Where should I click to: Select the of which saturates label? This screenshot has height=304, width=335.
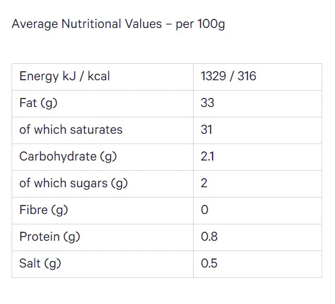(x=71, y=130)
